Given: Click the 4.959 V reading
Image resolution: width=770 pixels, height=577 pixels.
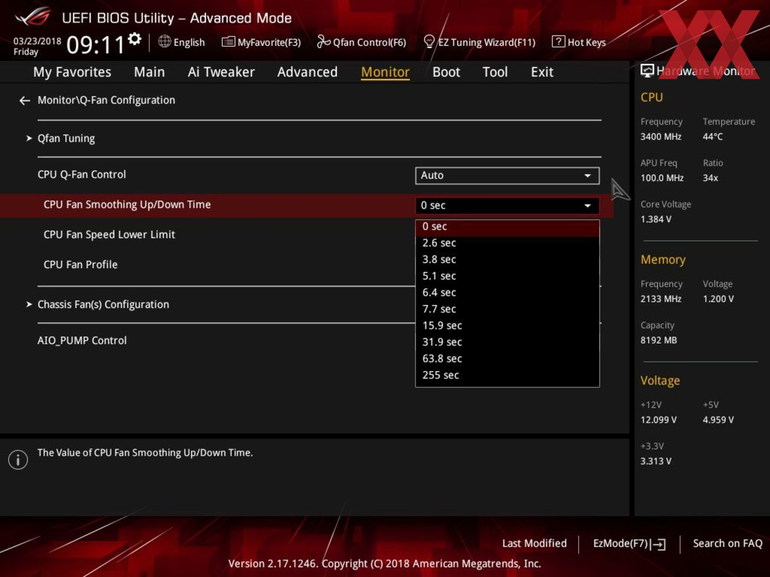Looking at the screenshot, I should 718,420.
